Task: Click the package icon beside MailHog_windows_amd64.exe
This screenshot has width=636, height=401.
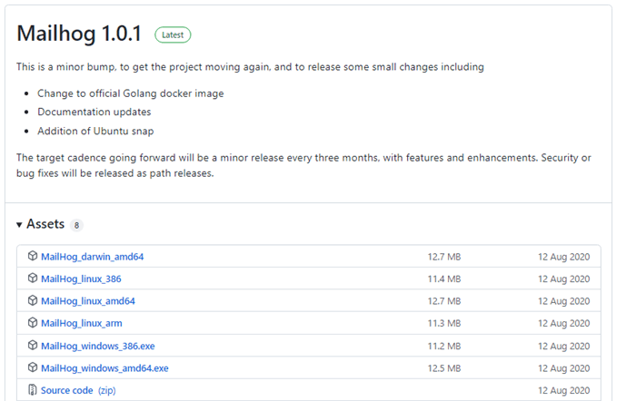Action: pyautogui.click(x=33, y=367)
